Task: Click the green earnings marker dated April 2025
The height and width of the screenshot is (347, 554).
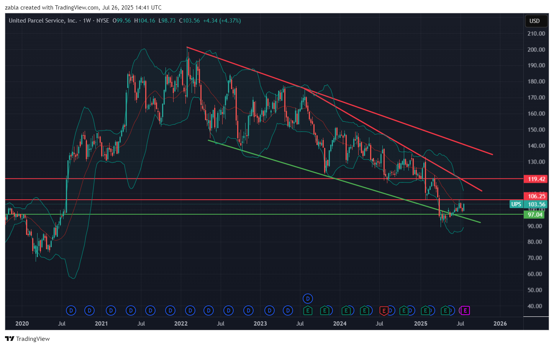Action: click(445, 311)
